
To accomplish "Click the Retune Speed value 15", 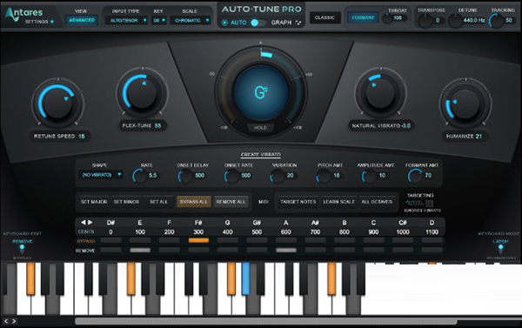I will (x=82, y=137).
